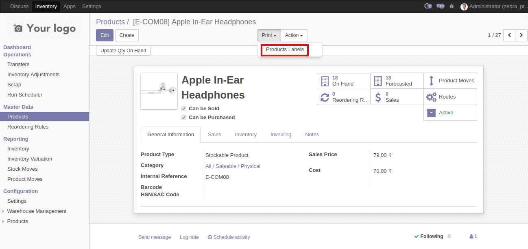528x249 pixels.
Task: Open Scrap in sidebar
Action: click(14, 85)
